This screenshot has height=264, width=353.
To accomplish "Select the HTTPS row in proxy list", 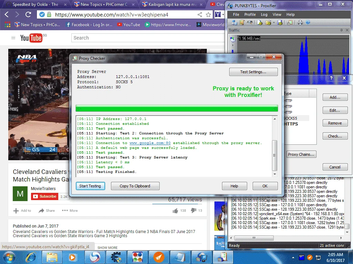I will [x=296, y=124].
